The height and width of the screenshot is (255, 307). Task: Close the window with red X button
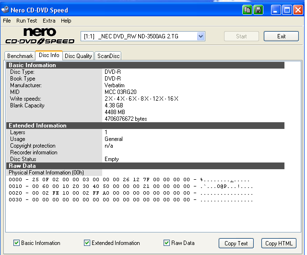coord(299,10)
